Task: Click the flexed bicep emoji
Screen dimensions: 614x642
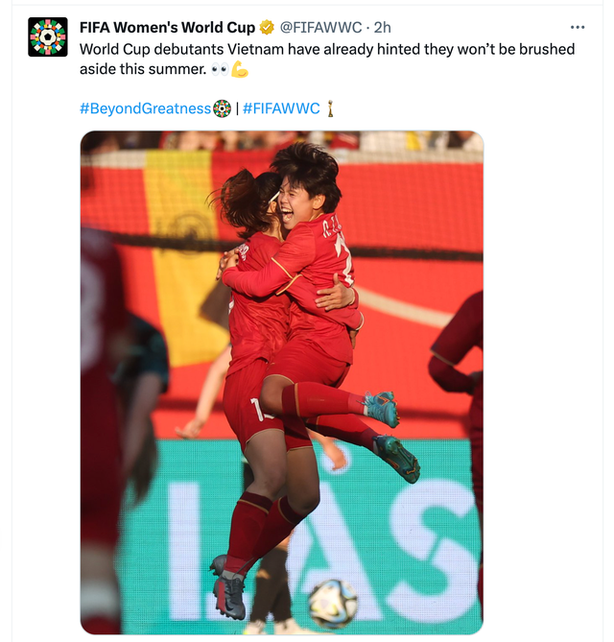Action: coord(240,69)
